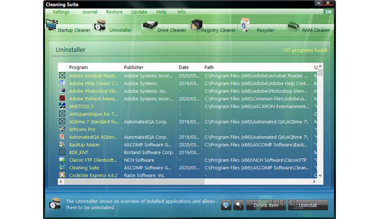Click the BDE_ENT row icon

(62, 152)
